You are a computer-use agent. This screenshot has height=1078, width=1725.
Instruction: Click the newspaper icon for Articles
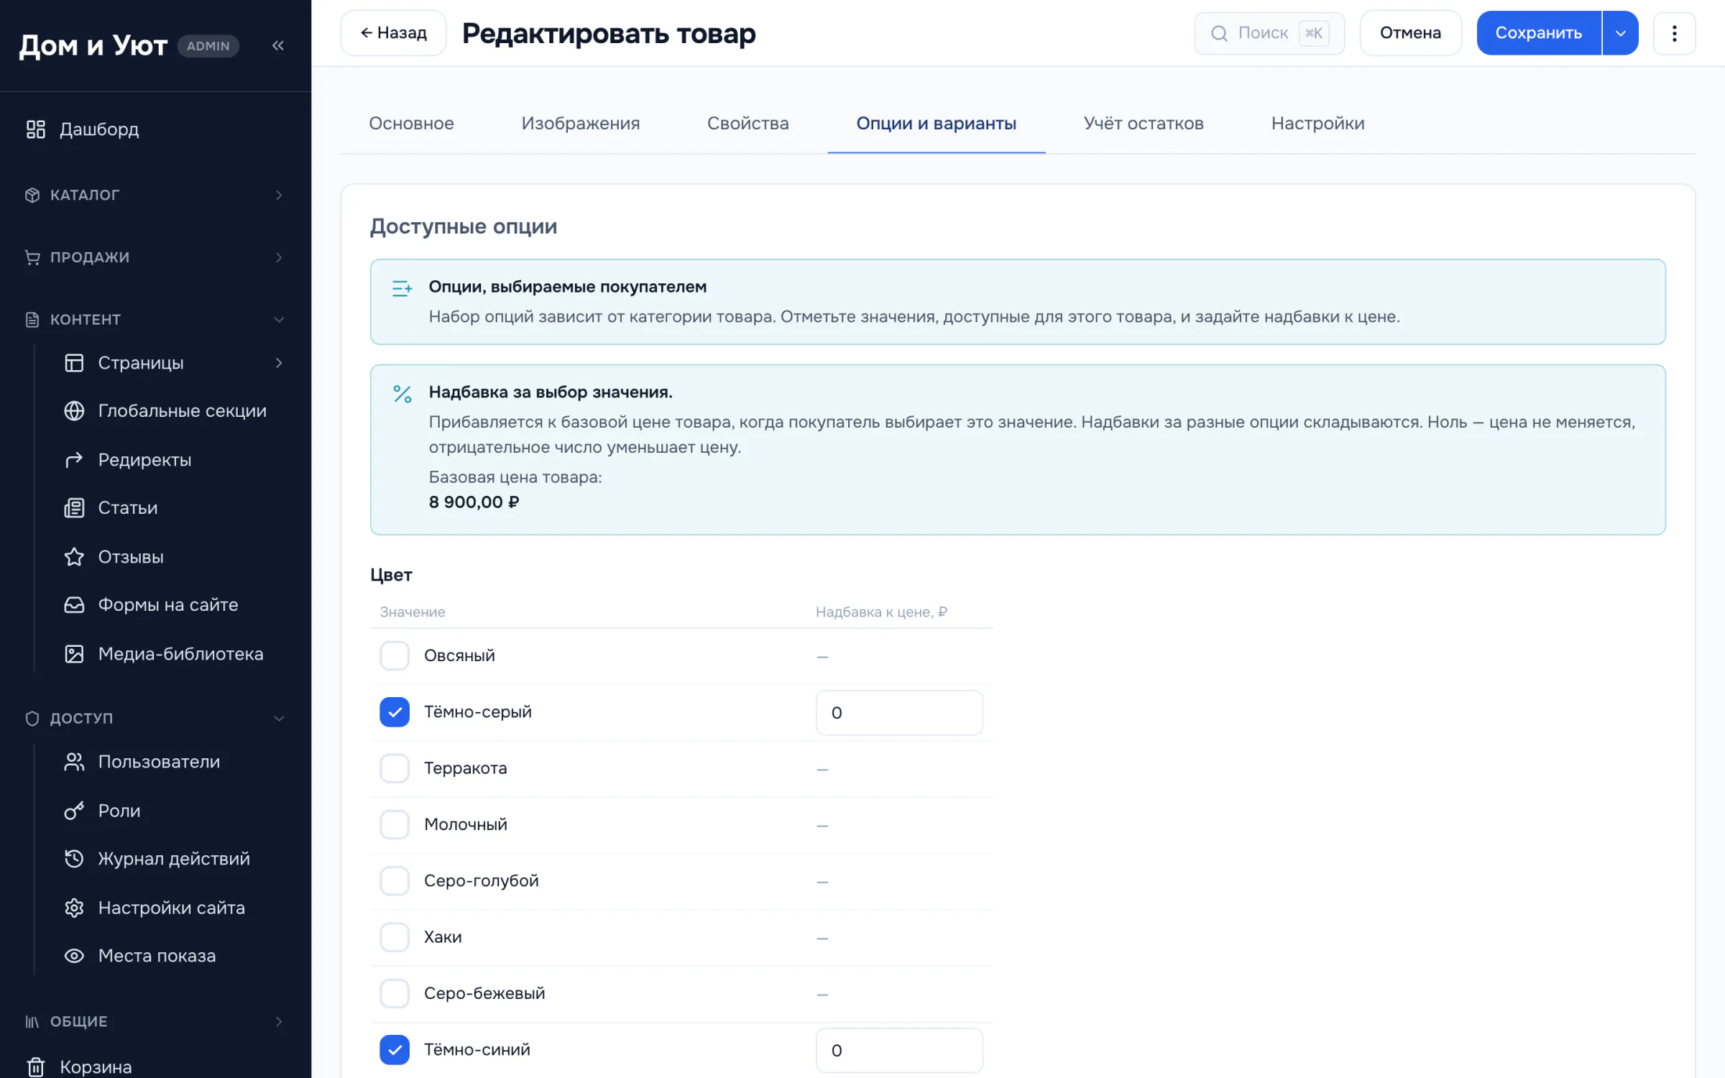pos(74,507)
